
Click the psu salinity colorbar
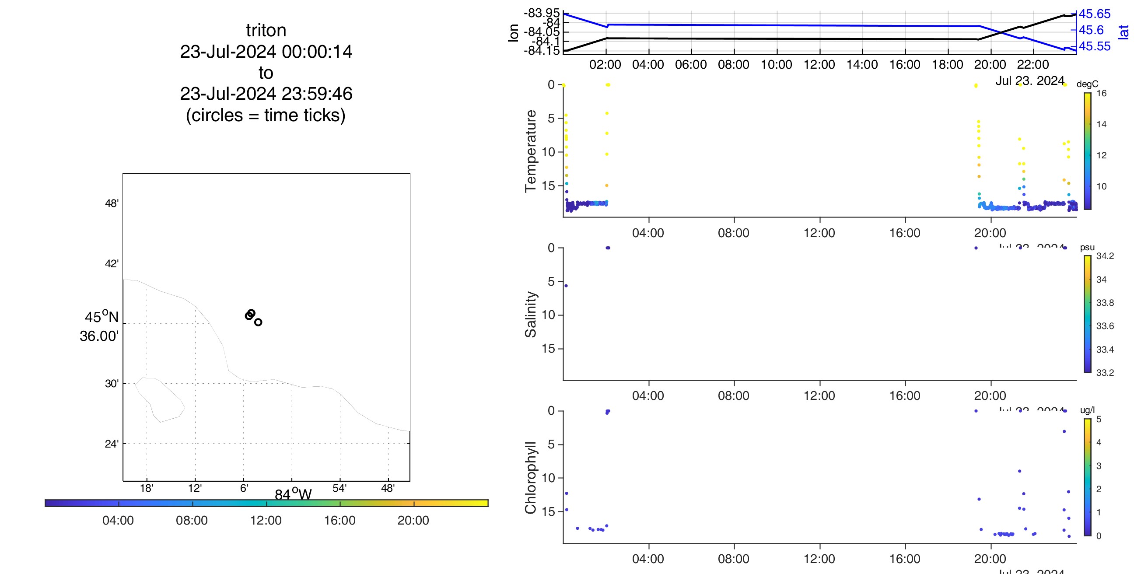tap(1088, 314)
